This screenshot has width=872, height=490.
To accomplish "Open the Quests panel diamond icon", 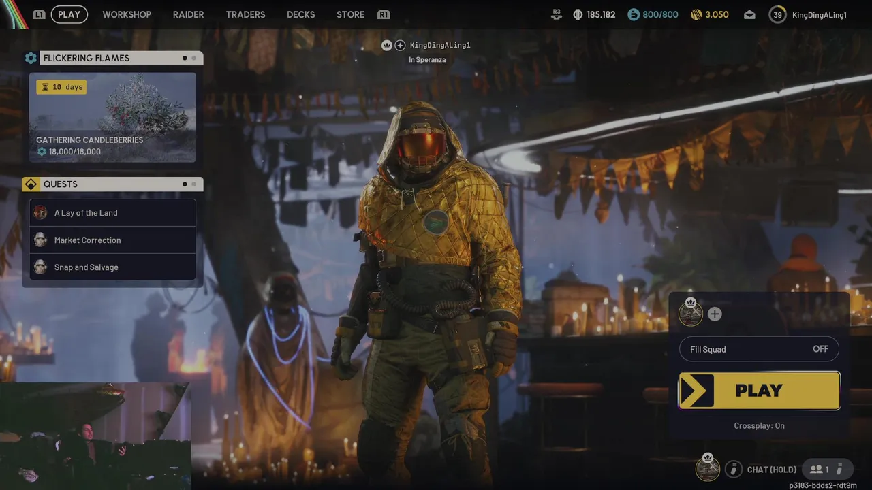I will pyautogui.click(x=31, y=184).
